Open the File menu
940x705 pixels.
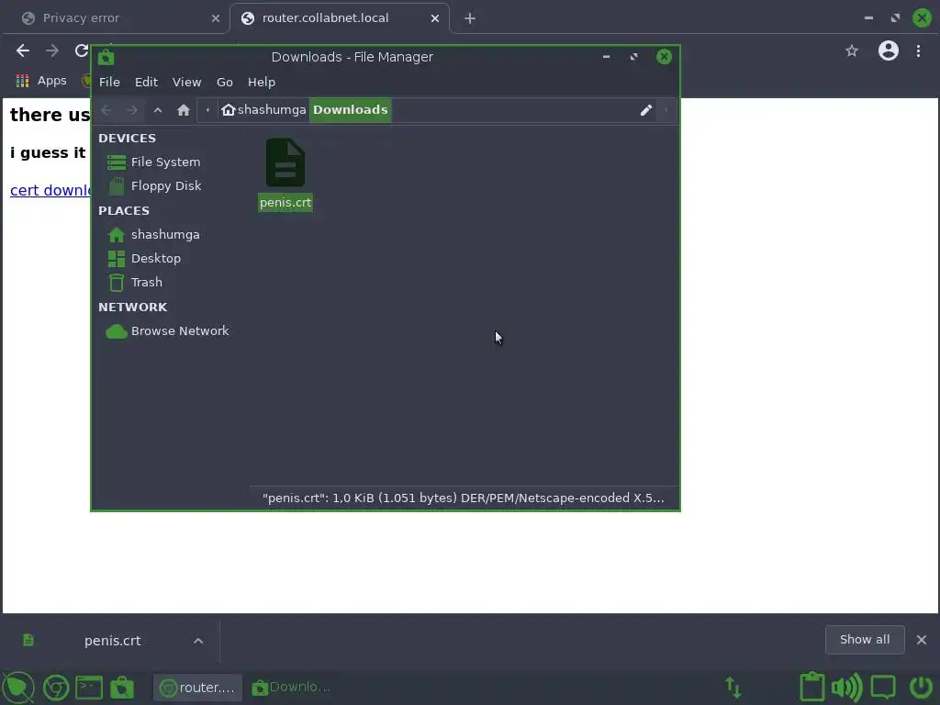(x=110, y=82)
